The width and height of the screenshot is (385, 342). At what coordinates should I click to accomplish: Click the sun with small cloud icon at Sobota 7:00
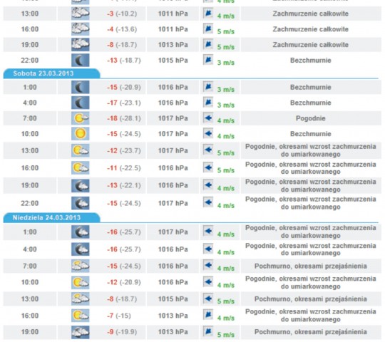click(x=81, y=118)
